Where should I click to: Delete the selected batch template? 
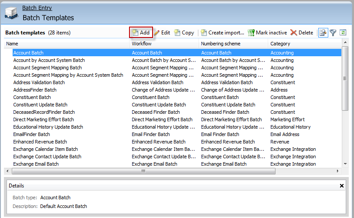[x=302, y=33]
